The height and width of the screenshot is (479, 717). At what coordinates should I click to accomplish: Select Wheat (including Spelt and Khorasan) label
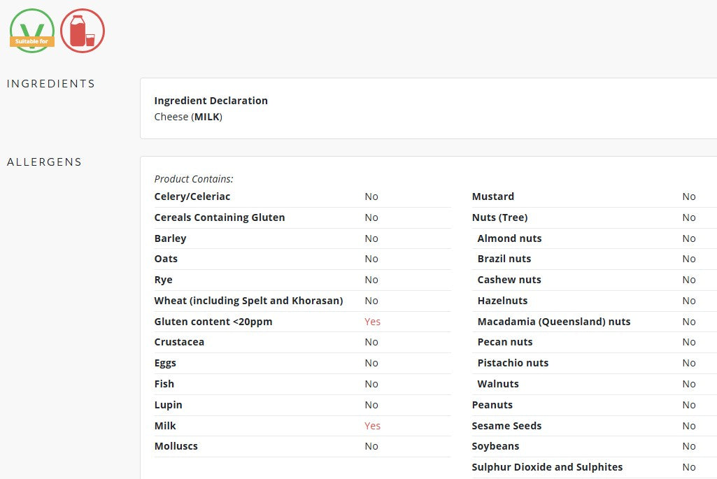tap(248, 301)
